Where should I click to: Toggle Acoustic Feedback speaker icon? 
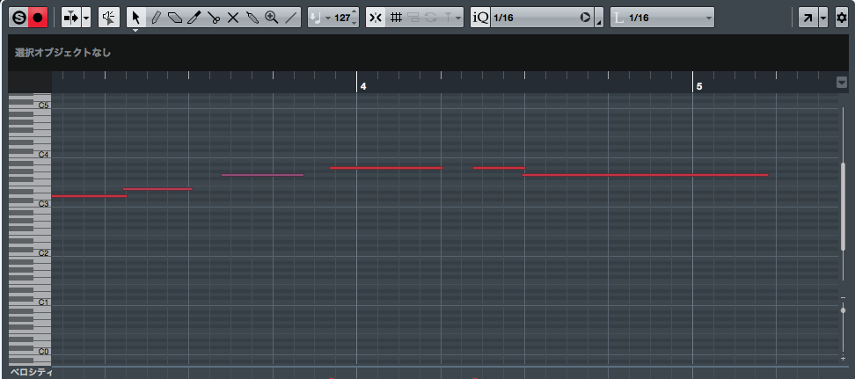109,18
